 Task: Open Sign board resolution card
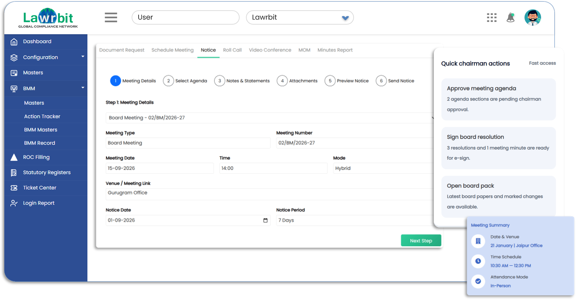coord(499,148)
